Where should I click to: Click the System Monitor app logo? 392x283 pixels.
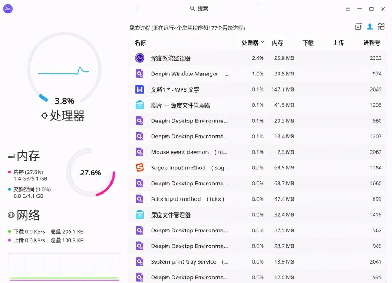coord(8,9)
